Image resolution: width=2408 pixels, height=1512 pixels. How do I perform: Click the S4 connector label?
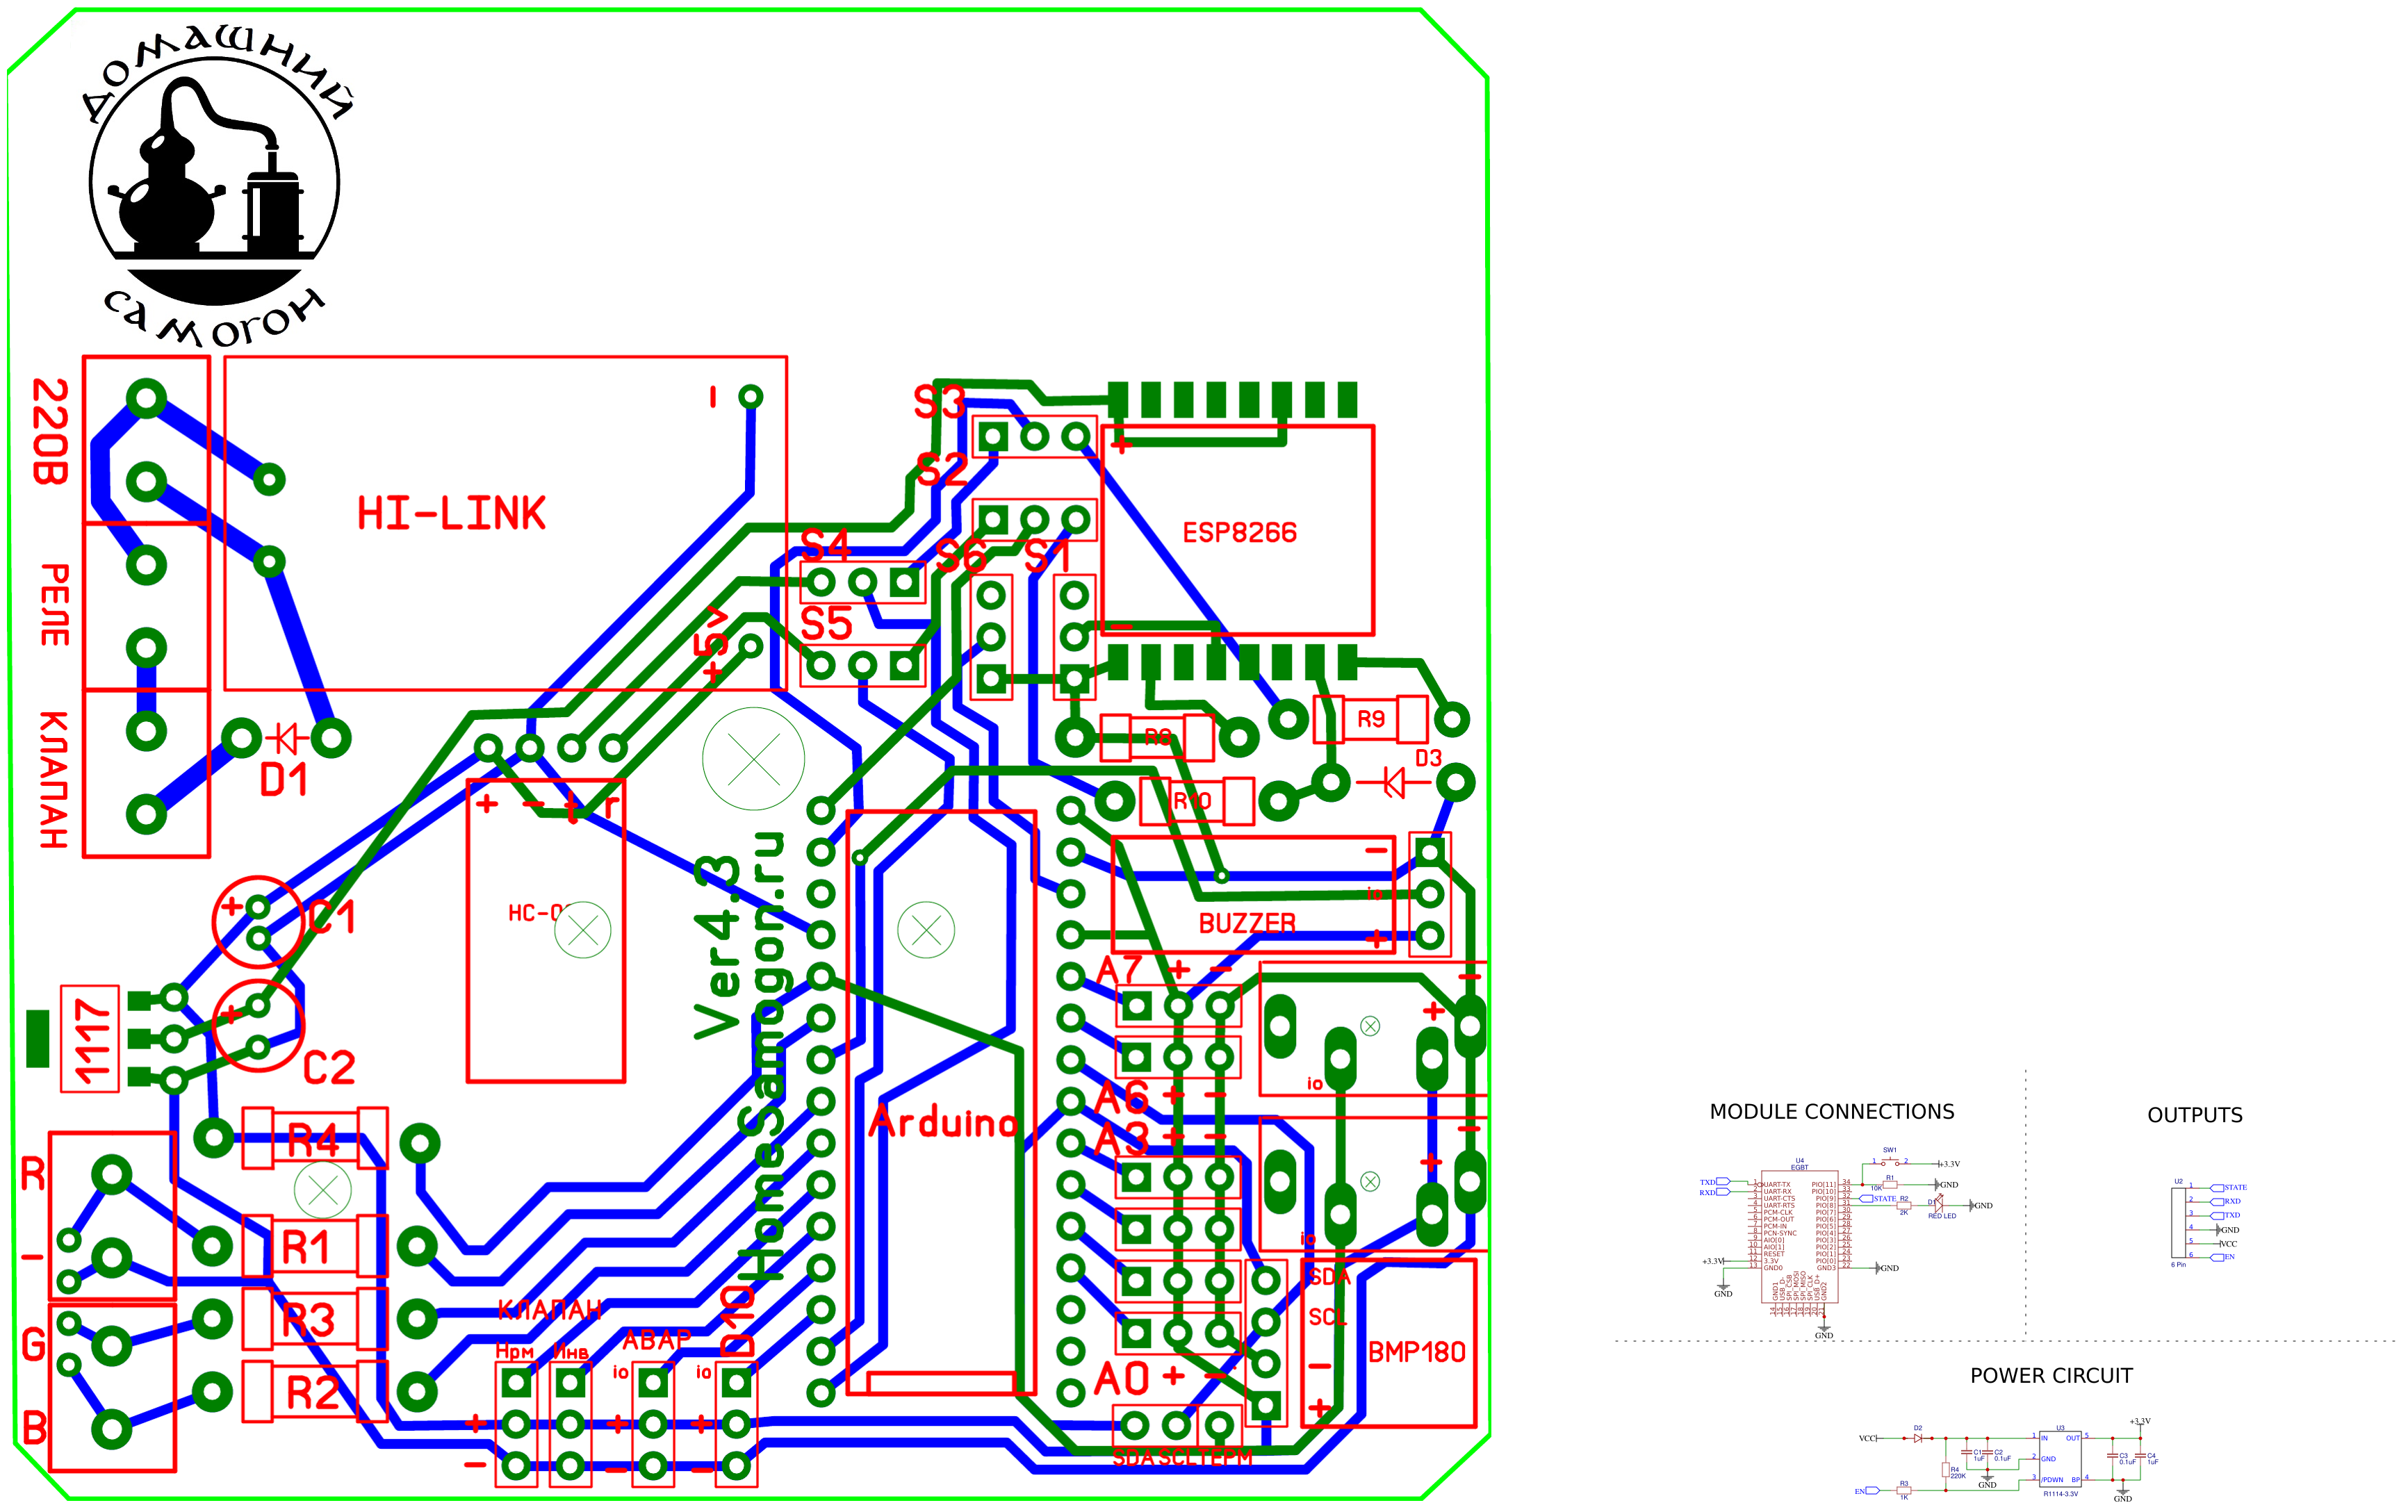[826, 546]
